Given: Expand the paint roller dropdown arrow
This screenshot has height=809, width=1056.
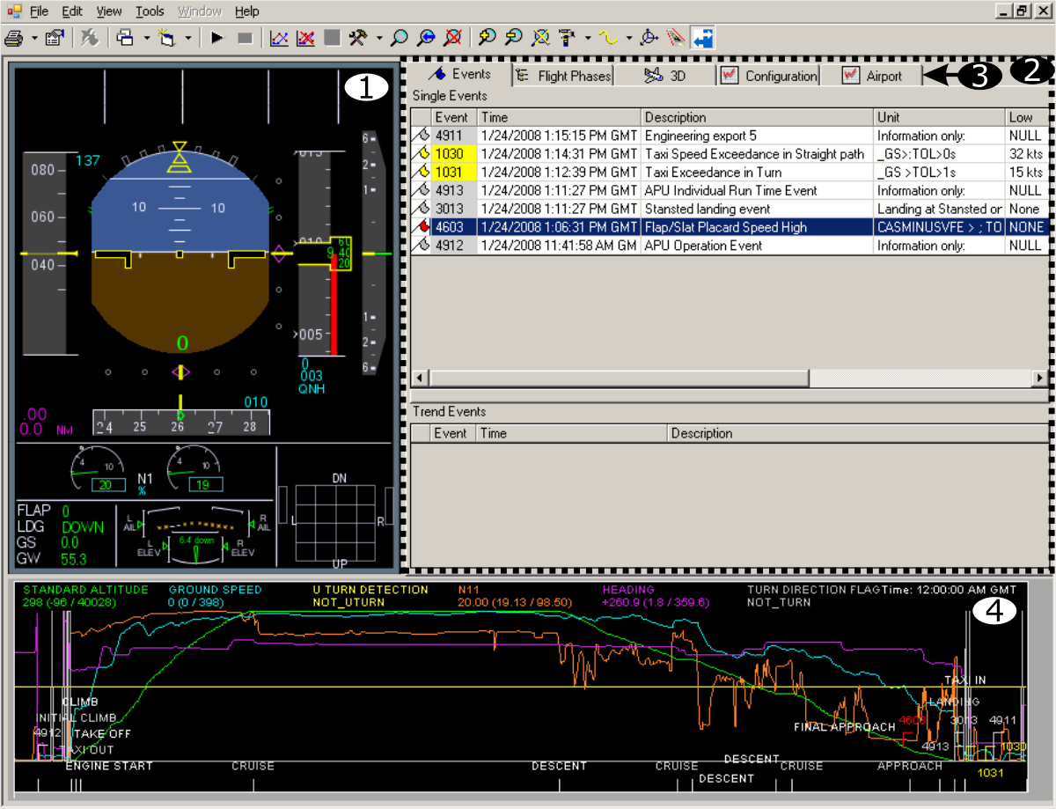Looking at the screenshot, I should click(x=587, y=39).
